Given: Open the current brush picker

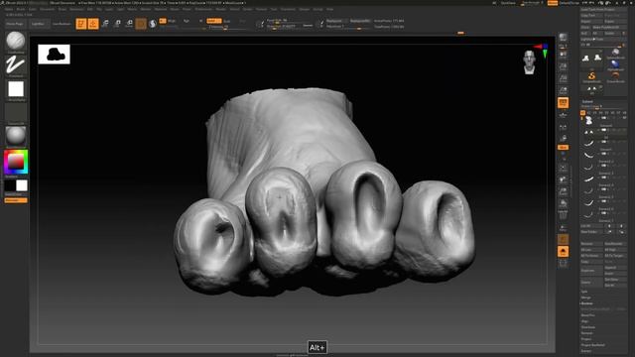Looking at the screenshot, I should (x=16, y=42).
